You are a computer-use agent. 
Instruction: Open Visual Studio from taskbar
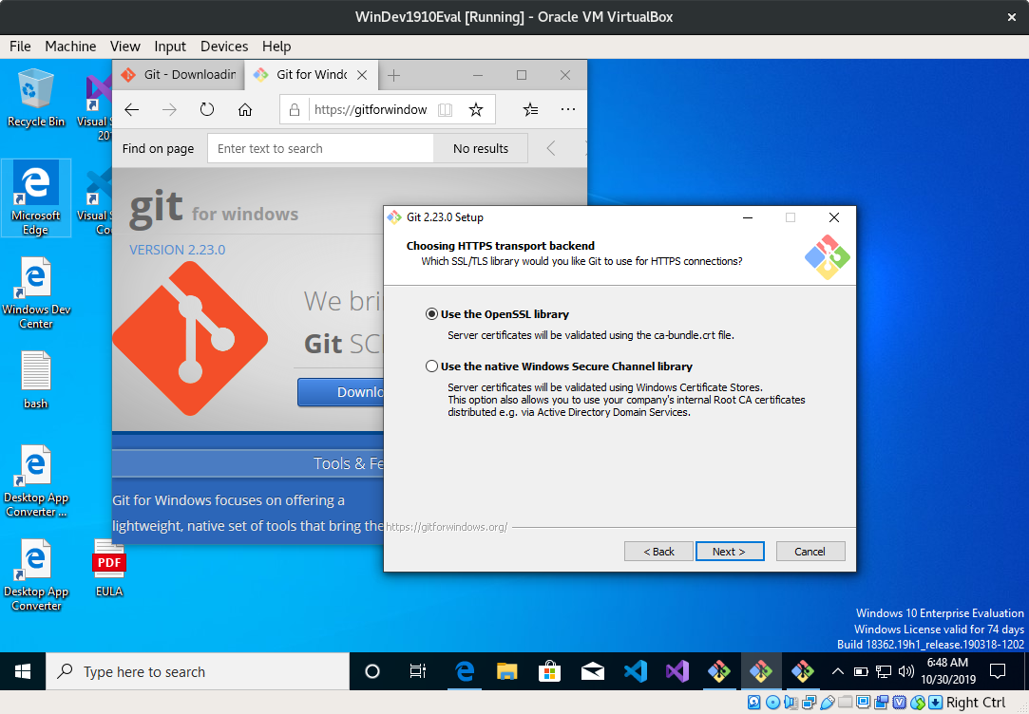point(677,671)
